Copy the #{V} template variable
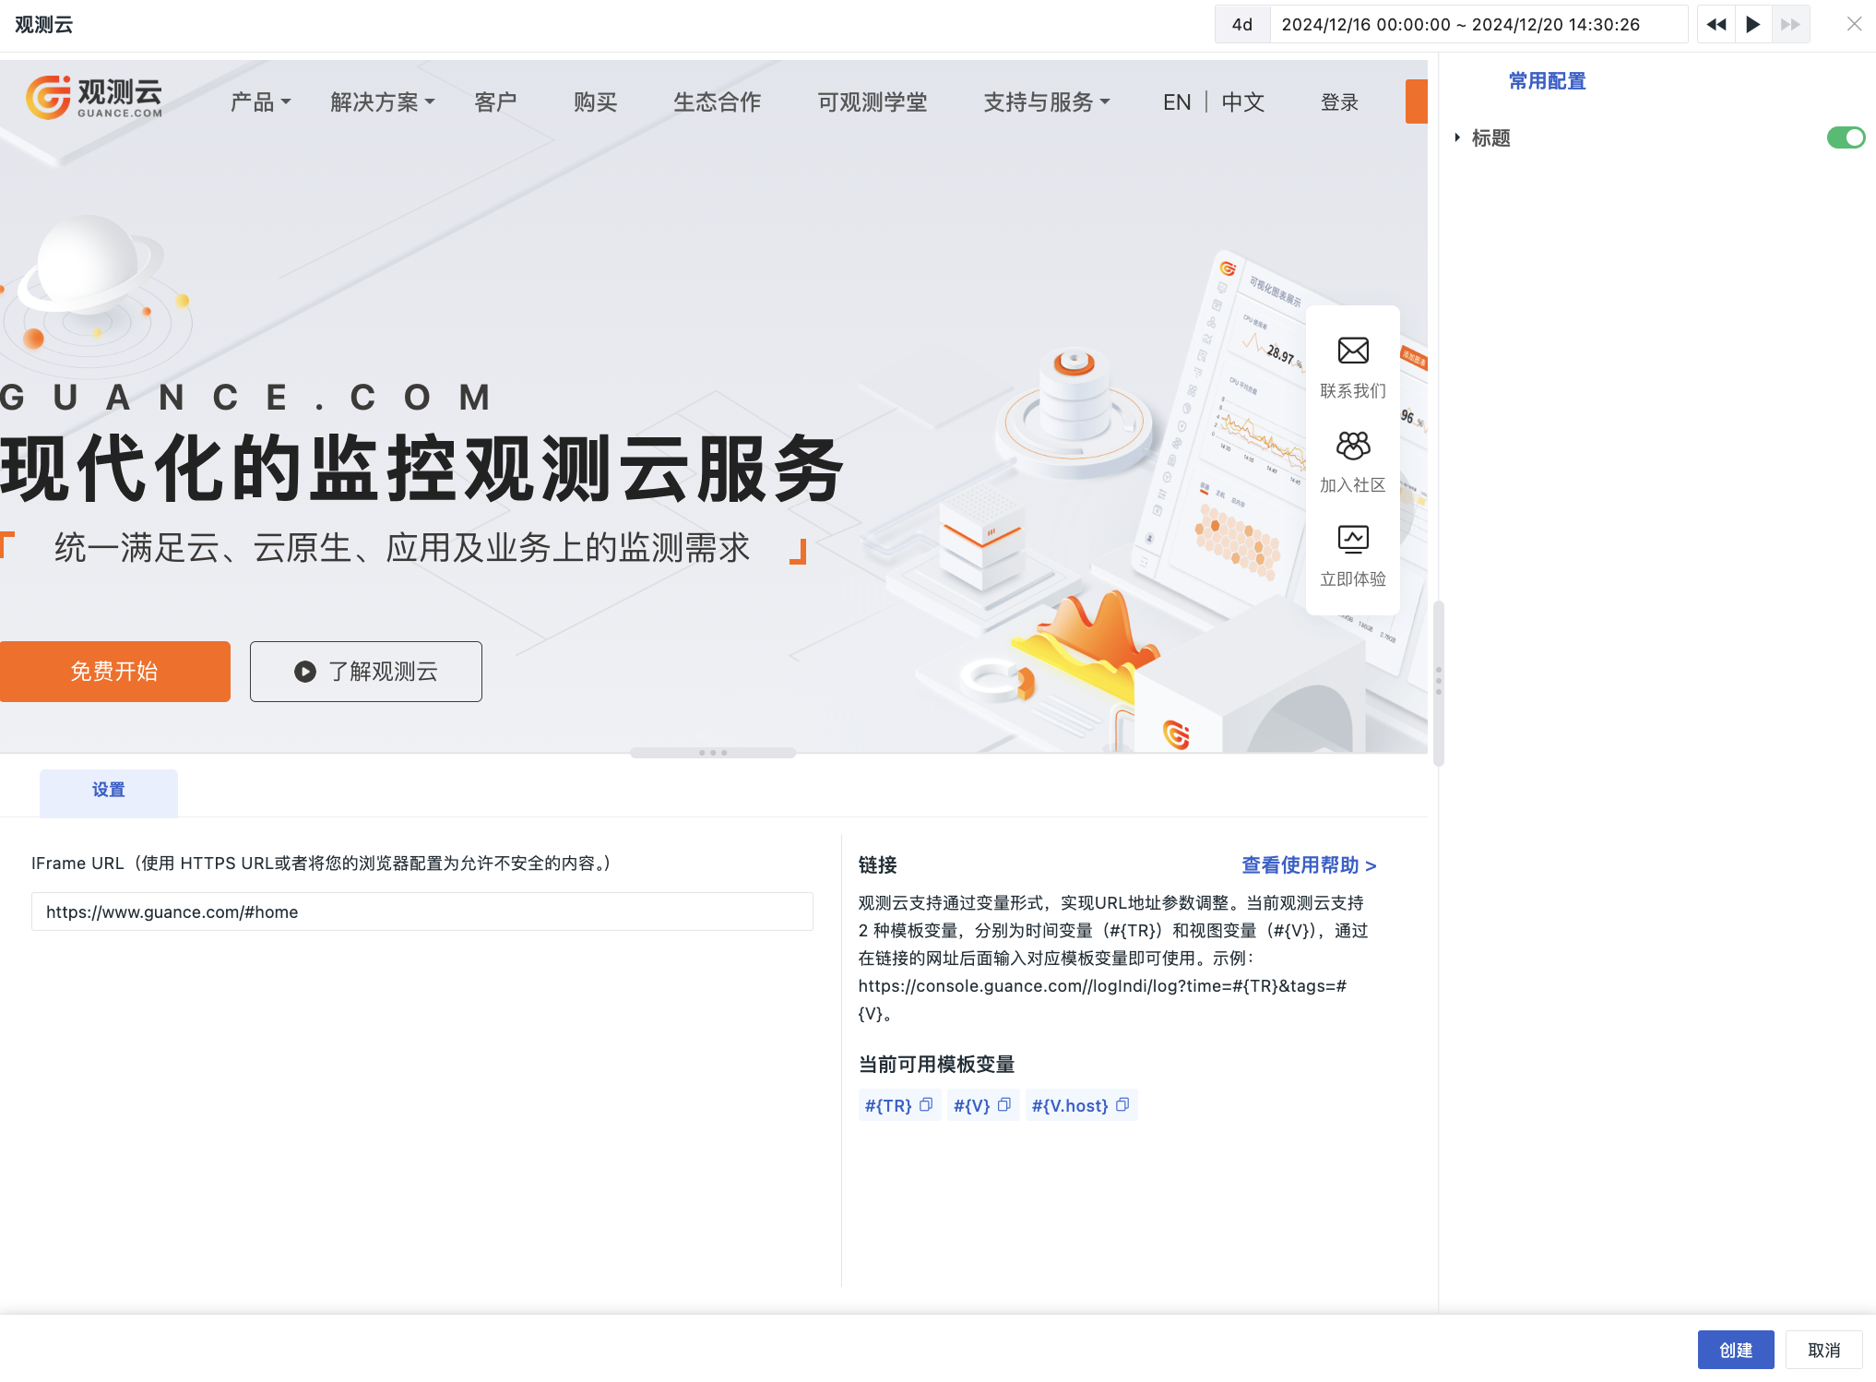Viewport: 1876px width, 1382px height. [x=1004, y=1104]
